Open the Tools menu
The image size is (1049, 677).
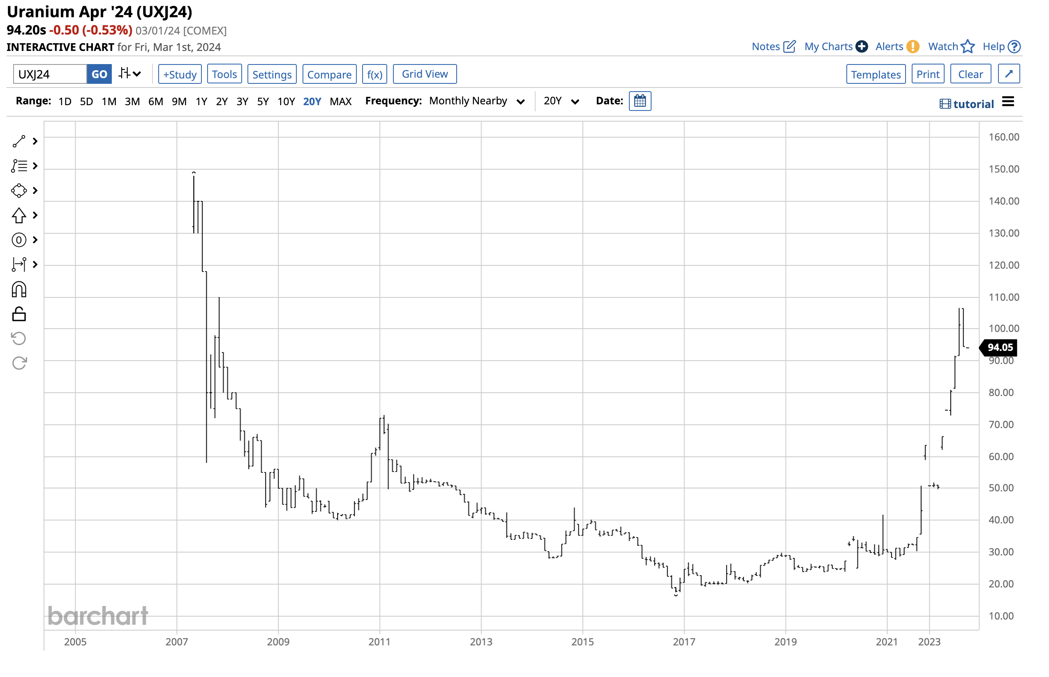point(224,74)
